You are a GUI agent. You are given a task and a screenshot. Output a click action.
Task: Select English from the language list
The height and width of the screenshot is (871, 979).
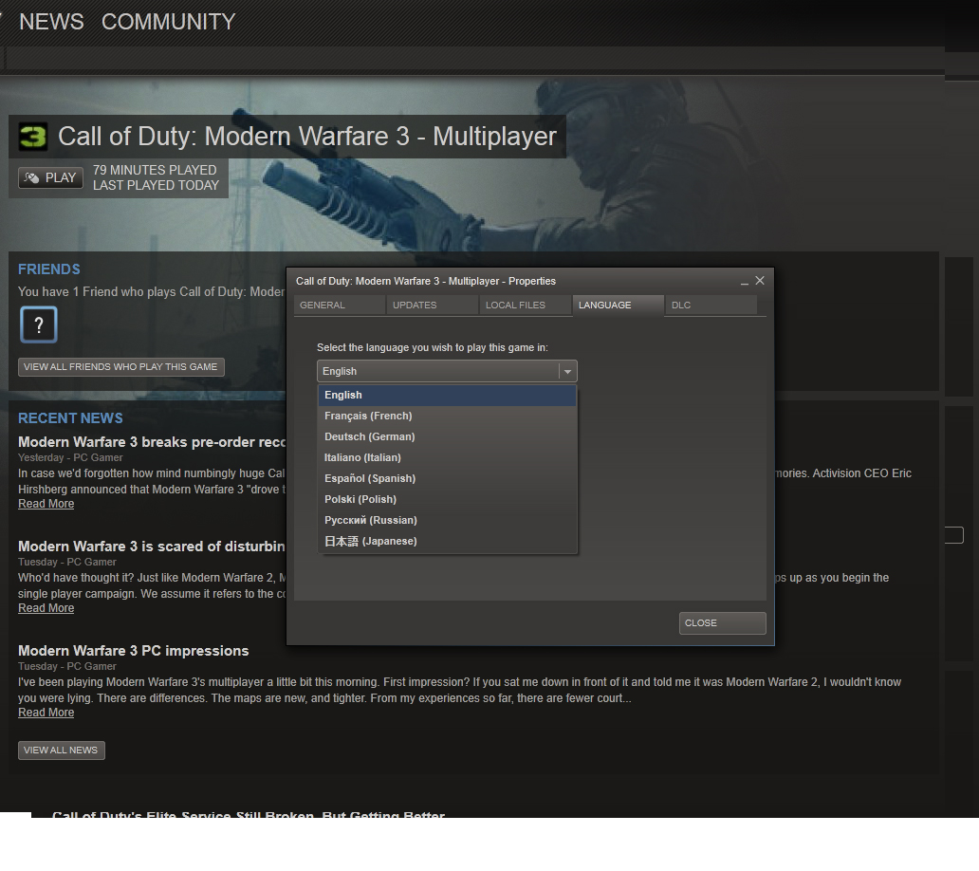pos(447,396)
